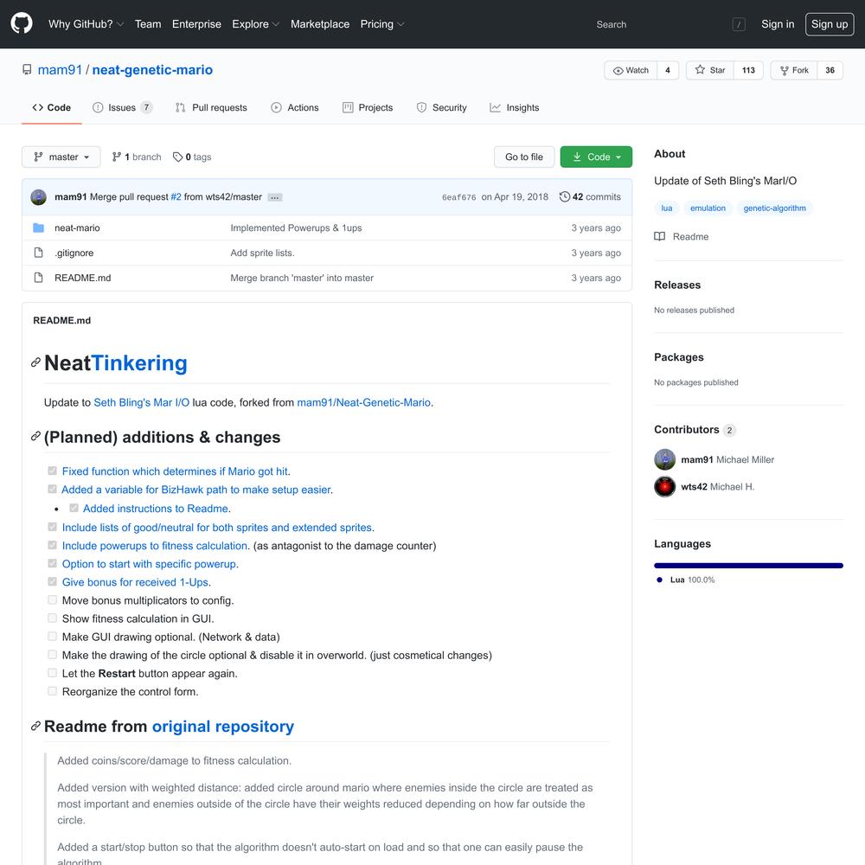Open the Why GitHub? dropdown menu

86,24
